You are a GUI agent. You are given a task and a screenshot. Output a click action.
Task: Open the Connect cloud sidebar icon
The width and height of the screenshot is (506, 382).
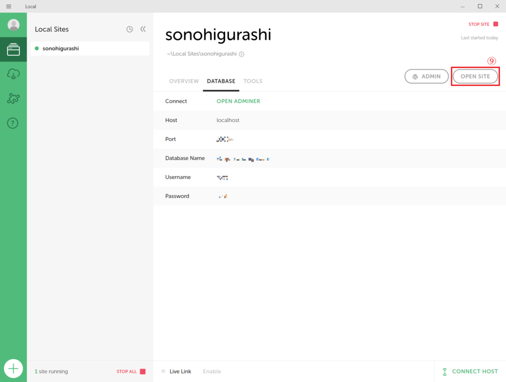click(13, 74)
